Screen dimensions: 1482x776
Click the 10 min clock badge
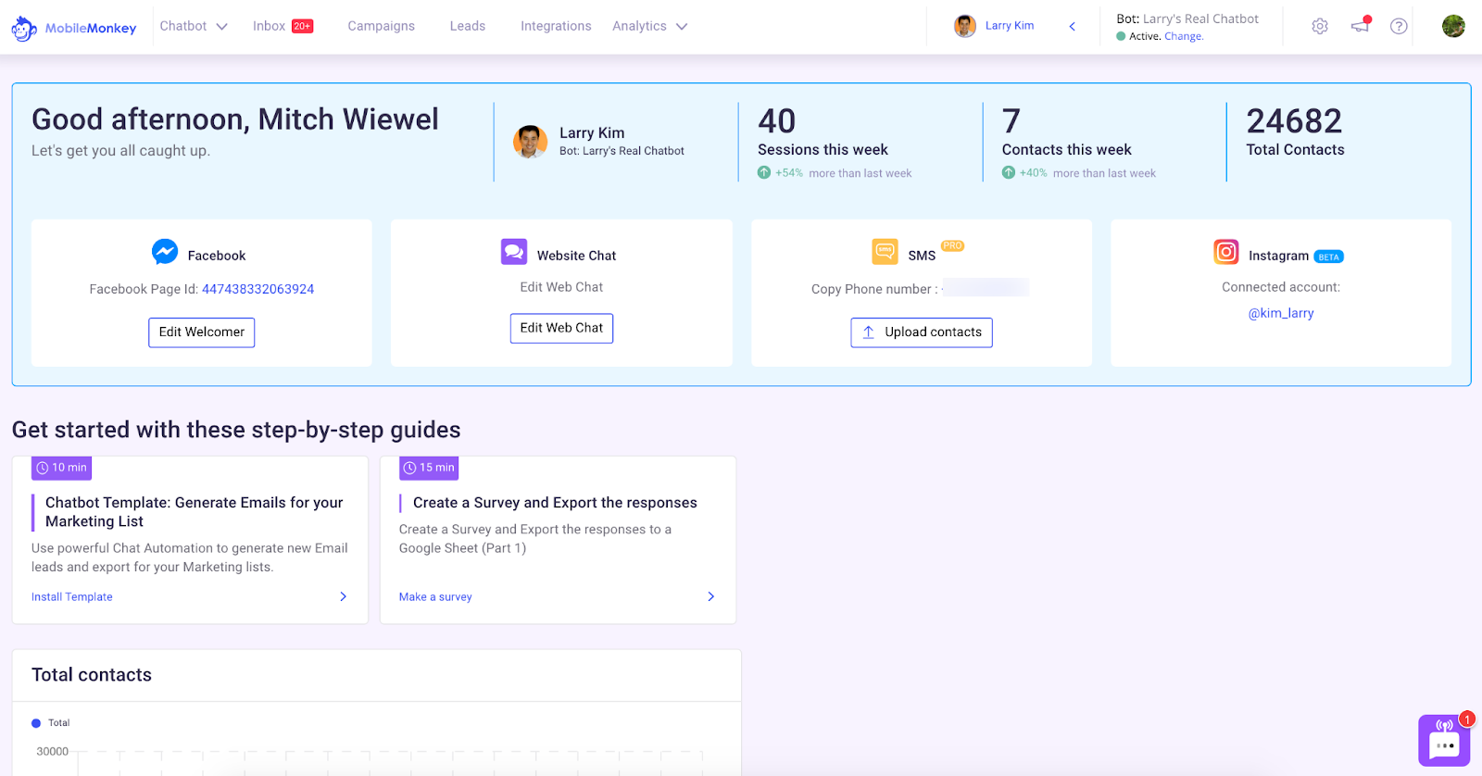click(61, 468)
